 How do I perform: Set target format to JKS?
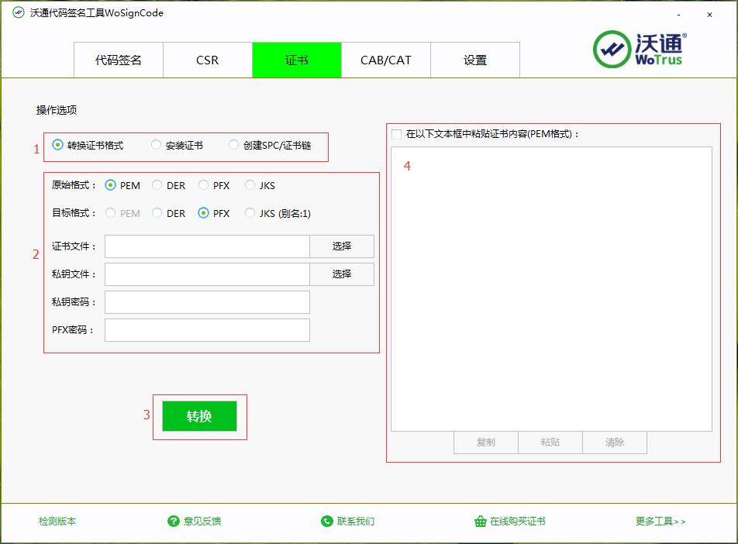click(x=250, y=213)
